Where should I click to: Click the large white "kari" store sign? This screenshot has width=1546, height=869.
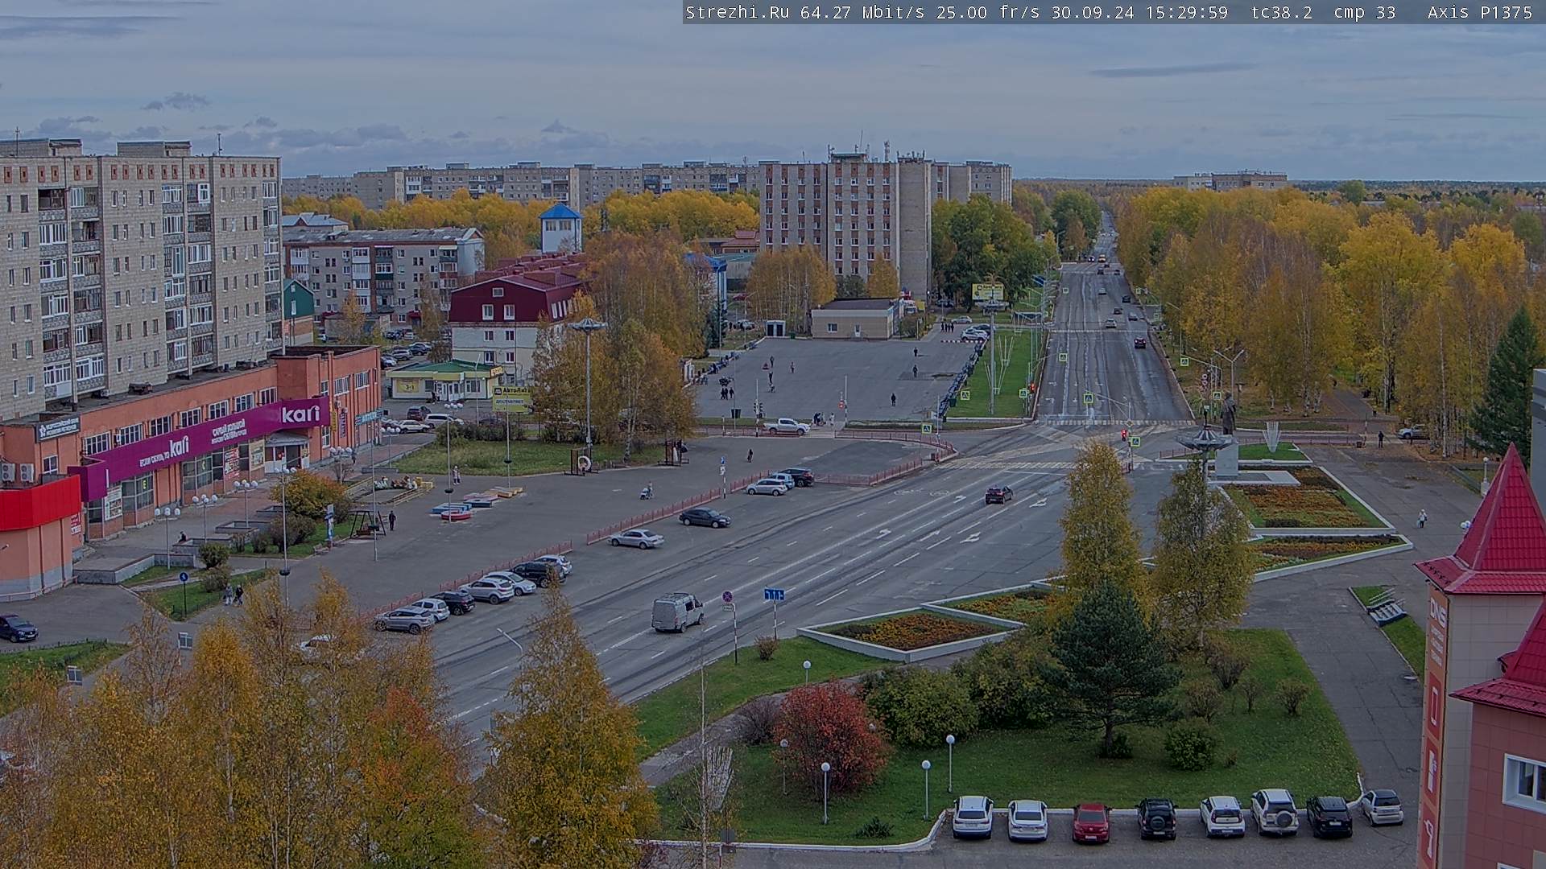[300, 414]
